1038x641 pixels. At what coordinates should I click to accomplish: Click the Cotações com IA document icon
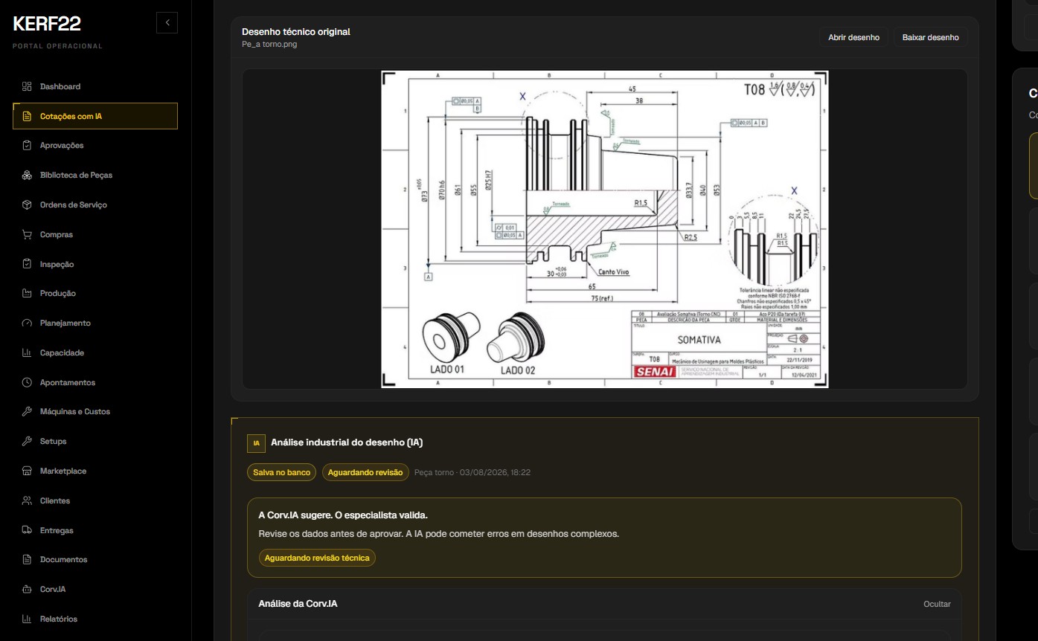27,116
